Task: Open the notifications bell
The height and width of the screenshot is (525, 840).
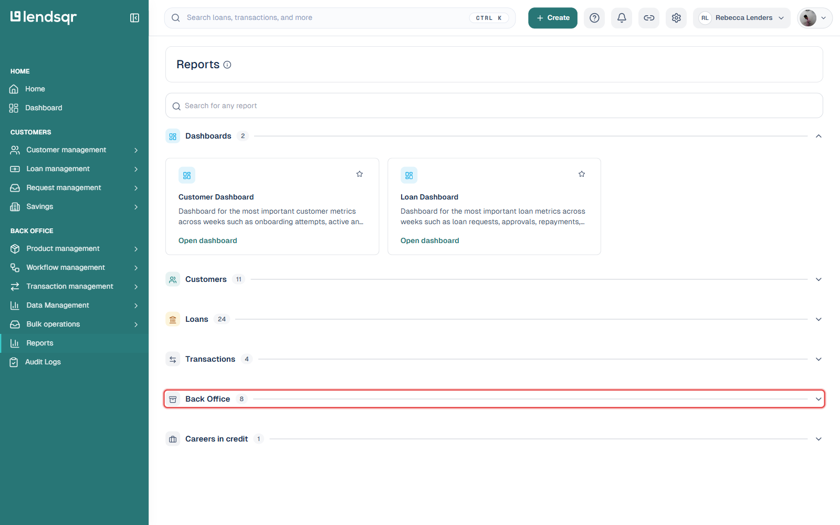Action: [x=622, y=18]
